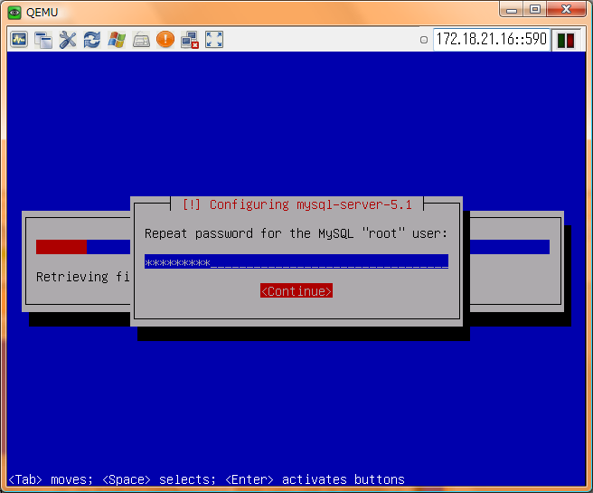The width and height of the screenshot is (593, 493).
Task: Click the 172.18.21.16::590 address field
Action: [x=491, y=39]
